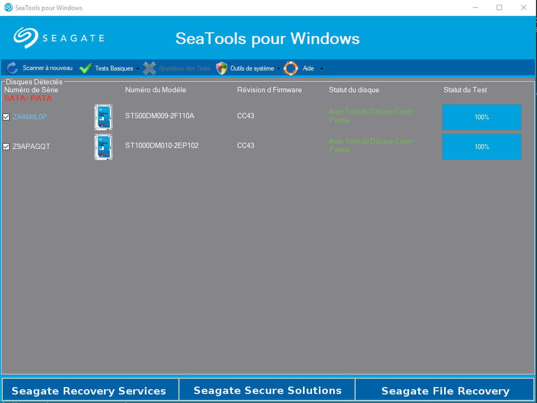Screen dimensions: 537x403
Task: Select Scanner à nouveau in toolbar
Action: (47, 68)
